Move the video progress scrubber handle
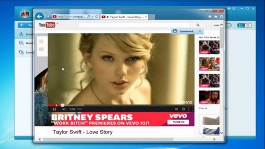The image size is (265, 149). [63, 105]
